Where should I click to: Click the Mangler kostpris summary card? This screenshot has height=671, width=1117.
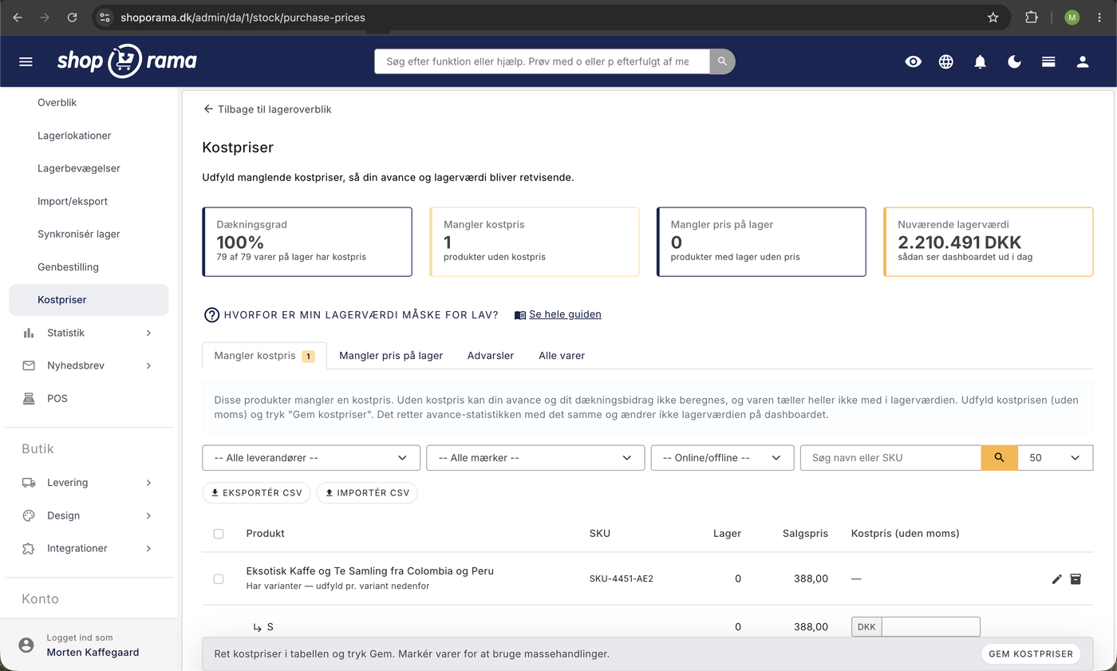(x=535, y=242)
